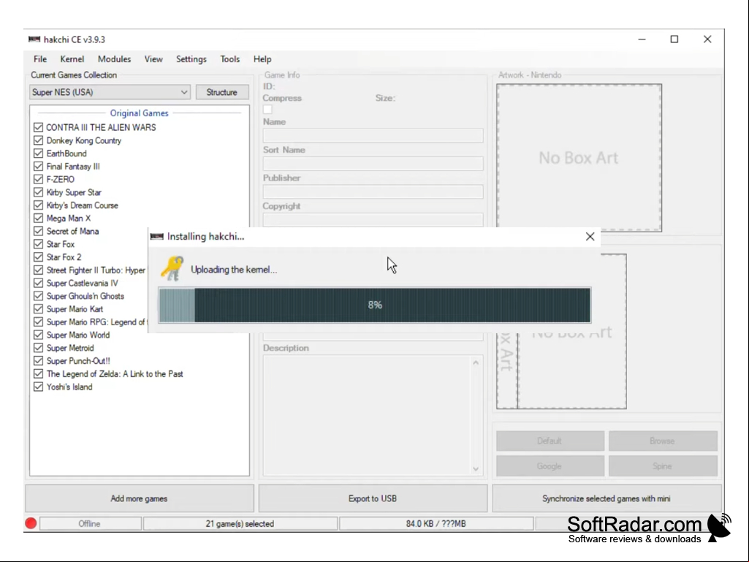Open the Help menu
This screenshot has height=562, width=749.
tap(262, 59)
